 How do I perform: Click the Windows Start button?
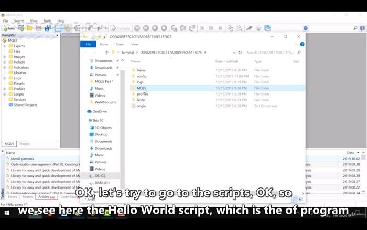tap(7, 213)
